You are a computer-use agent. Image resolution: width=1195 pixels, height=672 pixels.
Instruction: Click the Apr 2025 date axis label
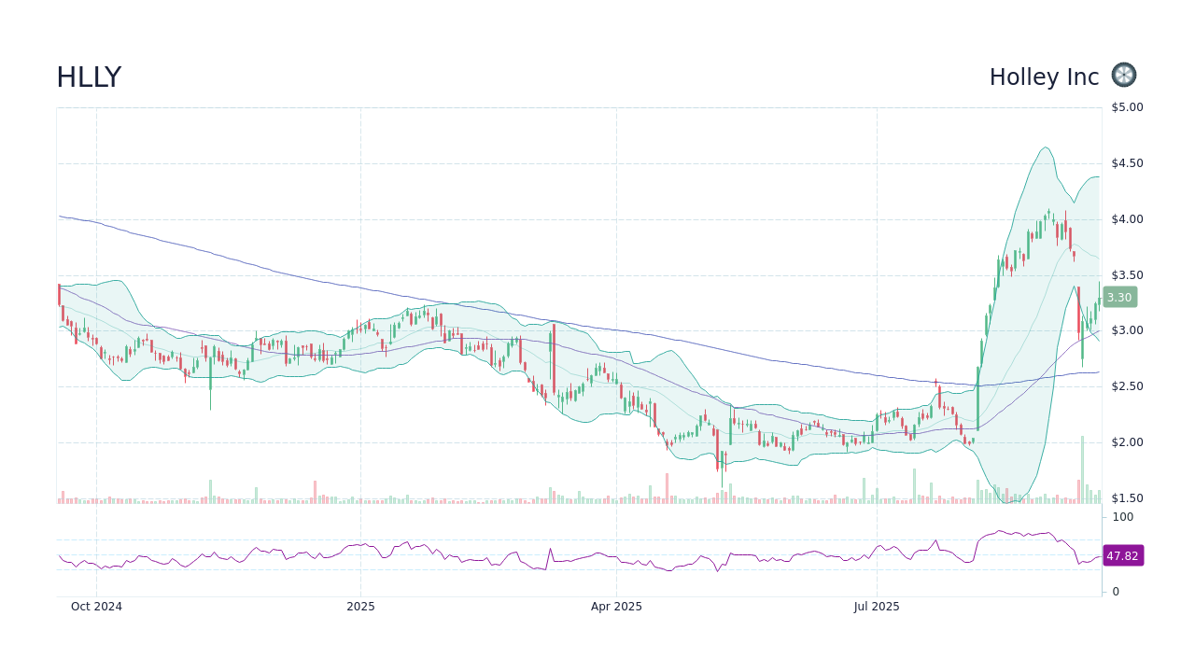coord(616,607)
